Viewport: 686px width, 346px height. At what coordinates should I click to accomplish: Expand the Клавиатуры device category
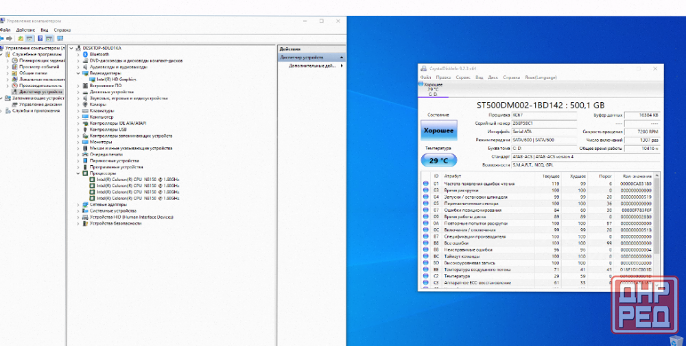[x=78, y=110]
